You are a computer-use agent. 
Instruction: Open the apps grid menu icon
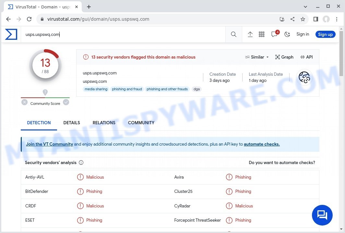(x=261, y=34)
